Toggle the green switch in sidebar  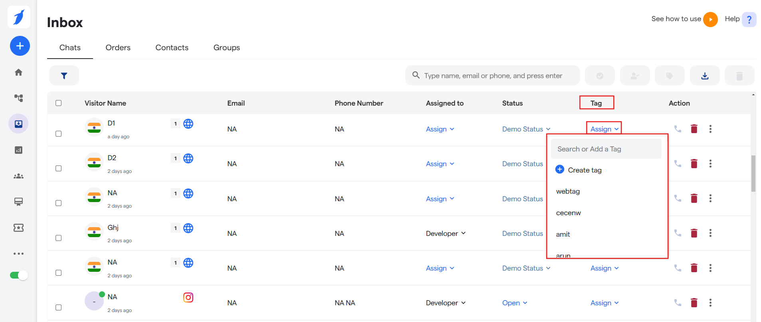click(19, 275)
